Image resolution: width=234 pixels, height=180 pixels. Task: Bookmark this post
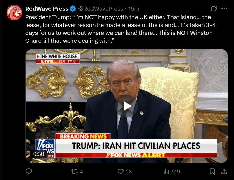pos(212,171)
